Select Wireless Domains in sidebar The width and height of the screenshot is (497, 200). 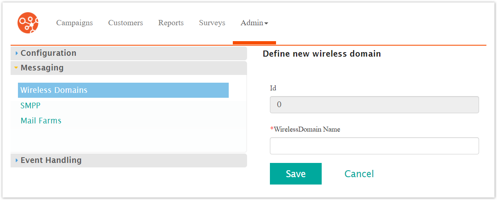54,90
